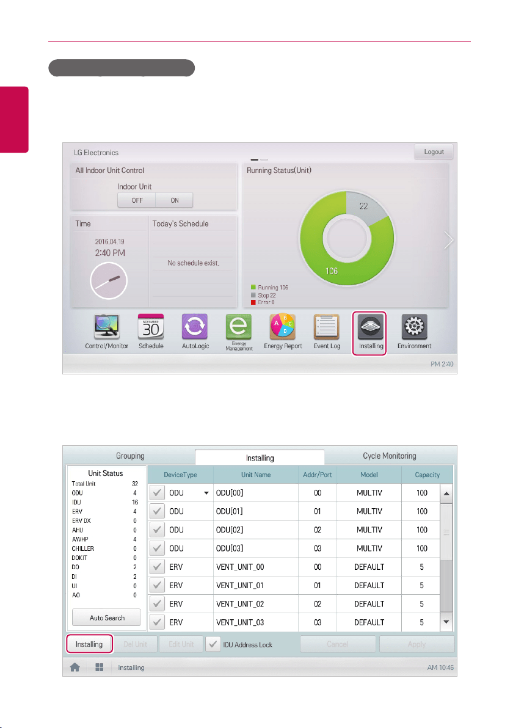Image resolution: width=513 pixels, height=728 pixels.
Task: Select the VENT_UNIT_02 unit name cell
Action: click(x=256, y=604)
